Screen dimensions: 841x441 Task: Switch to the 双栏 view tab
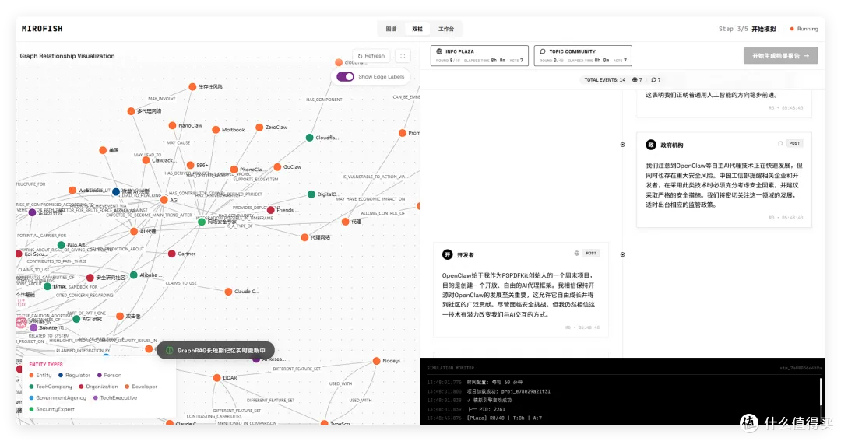tap(417, 29)
